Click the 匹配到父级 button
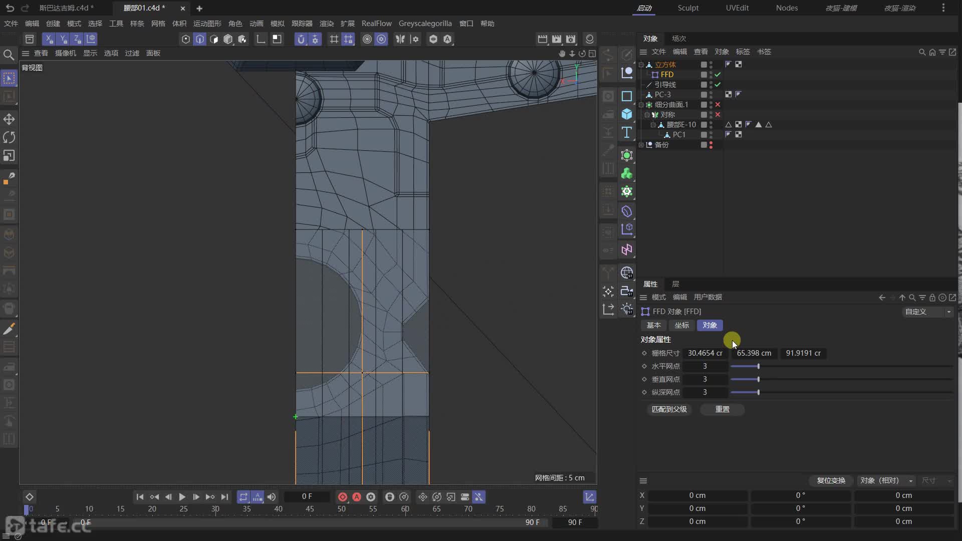 click(x=669, y=409)
